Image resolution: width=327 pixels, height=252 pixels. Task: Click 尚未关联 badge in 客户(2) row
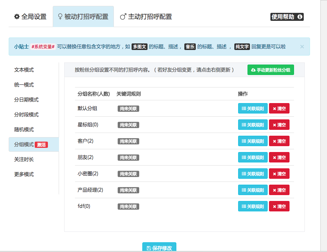(128, 141)
